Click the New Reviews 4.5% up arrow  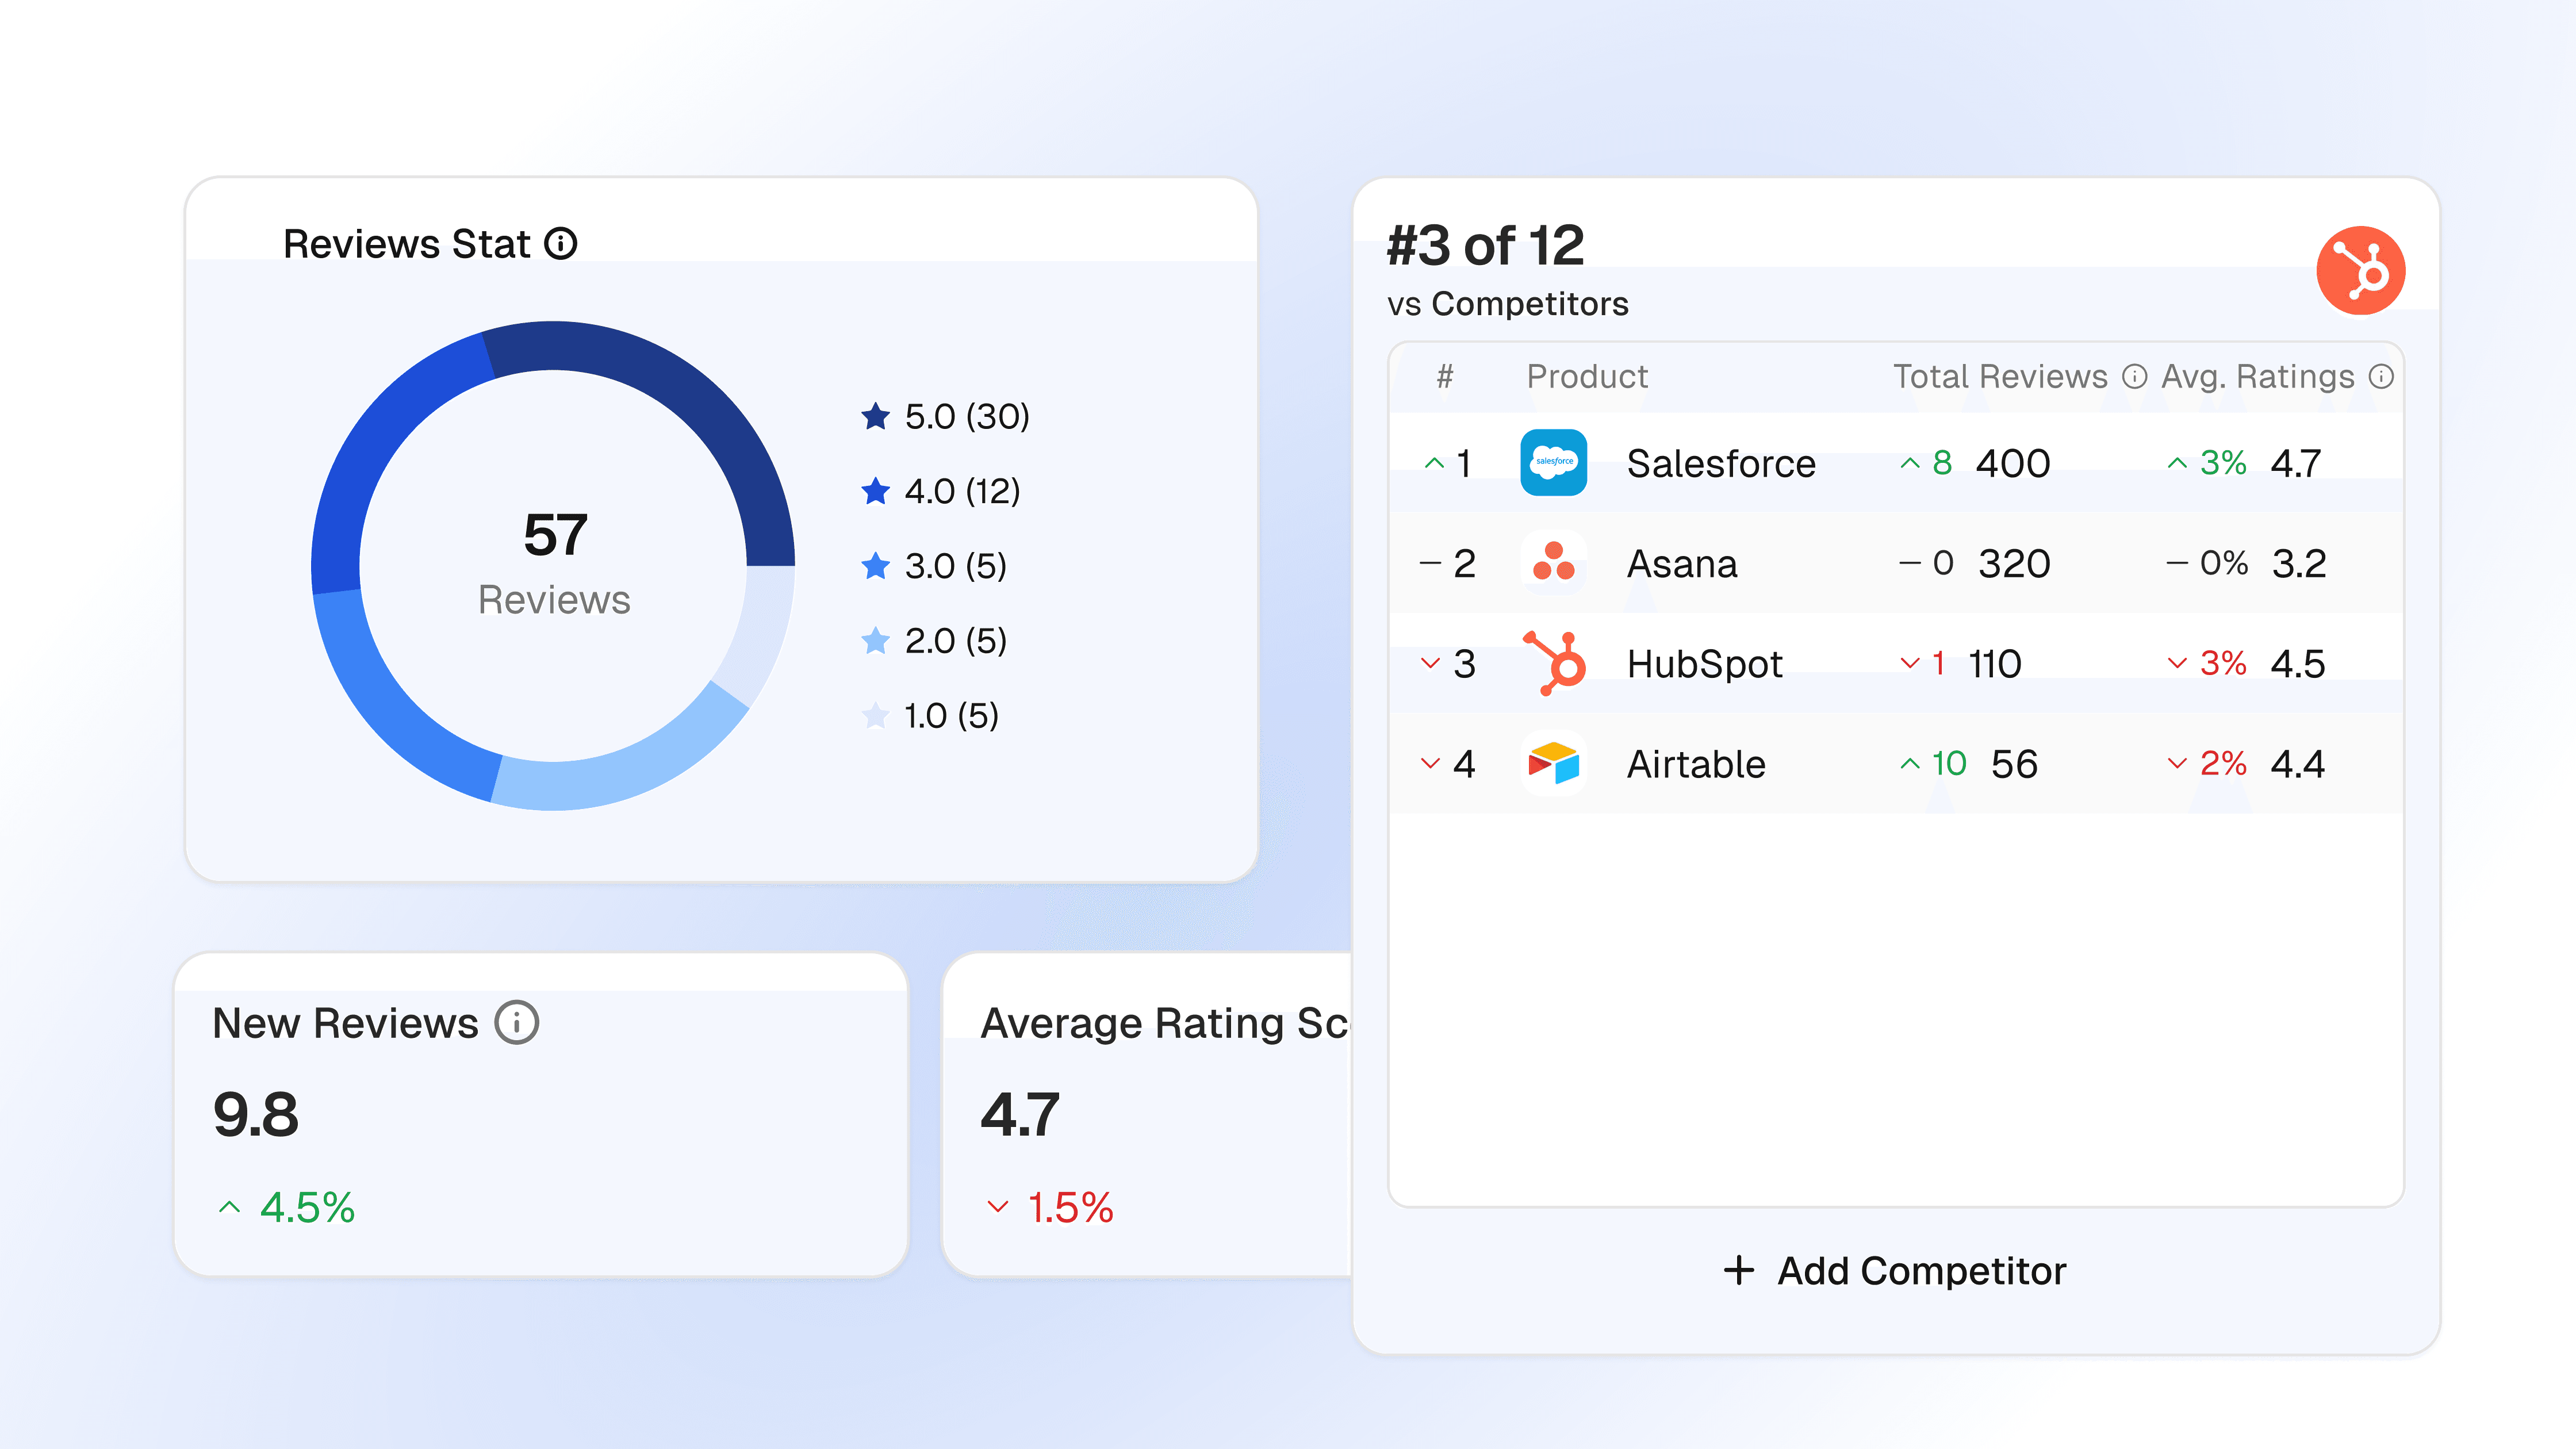[x=229, y=1207]
